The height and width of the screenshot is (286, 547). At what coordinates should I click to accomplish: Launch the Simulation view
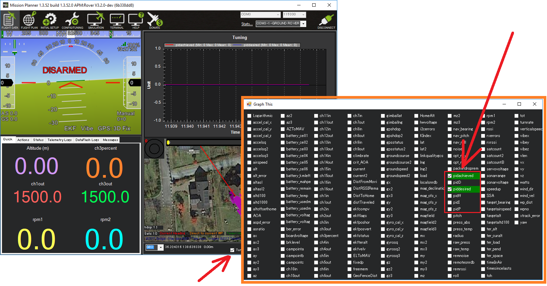click(96, 21)
